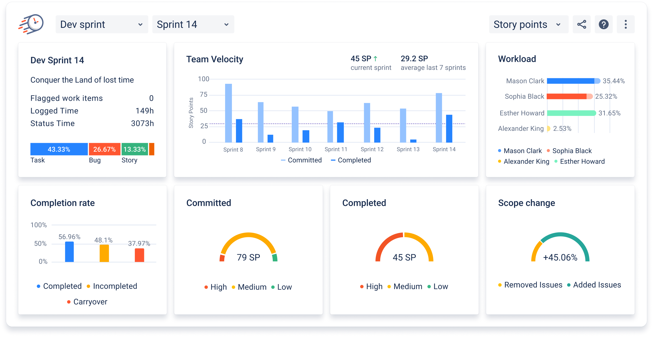Open the Dev sprint board selector
The height and width of the screenshot is (337, 653).
(x=101, y=24)
